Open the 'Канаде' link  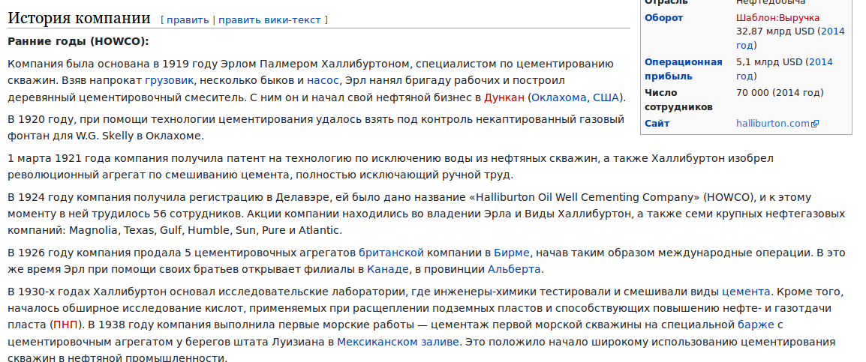[388, 269]
